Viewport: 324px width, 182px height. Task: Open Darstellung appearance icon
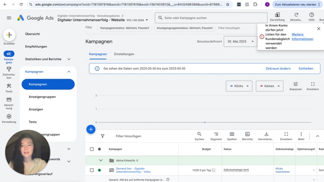[277, 15]
